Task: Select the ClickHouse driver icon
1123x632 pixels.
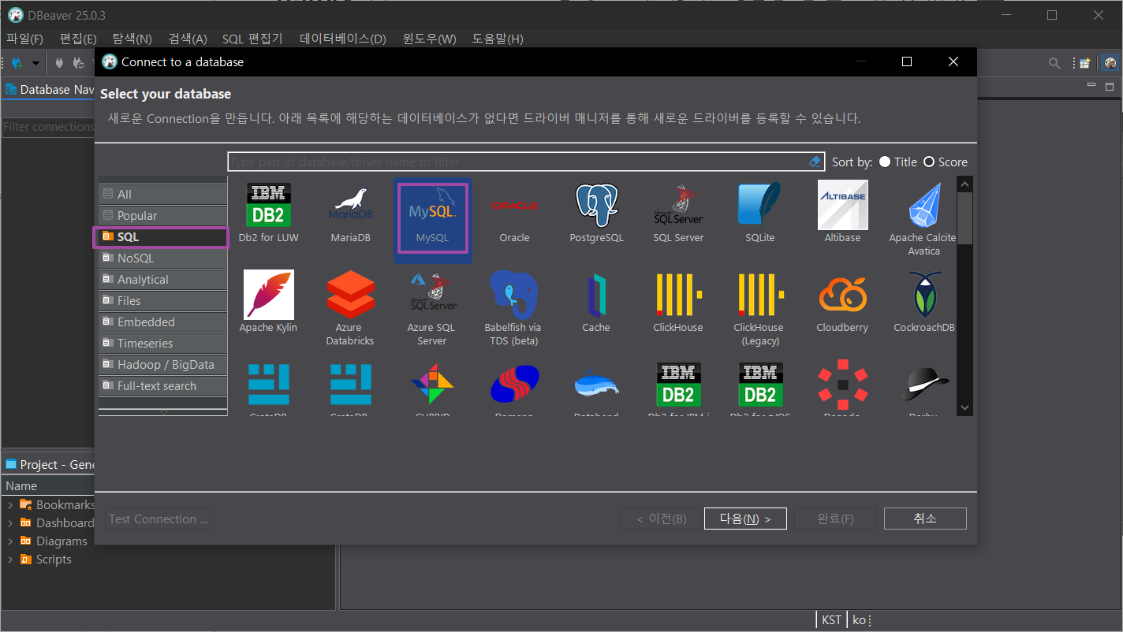Action: 678,294
